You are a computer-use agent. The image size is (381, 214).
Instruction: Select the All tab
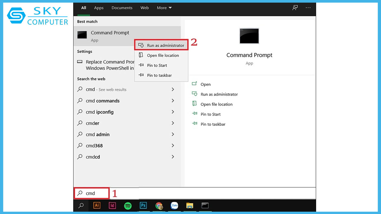(84, 8)
